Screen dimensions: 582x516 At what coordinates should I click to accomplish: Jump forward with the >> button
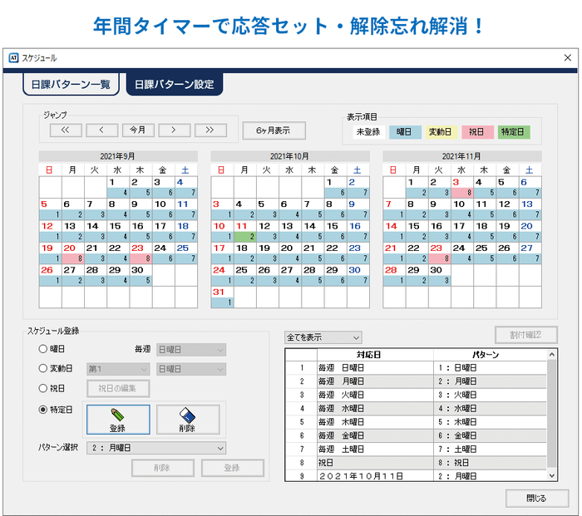coord(210,130)
